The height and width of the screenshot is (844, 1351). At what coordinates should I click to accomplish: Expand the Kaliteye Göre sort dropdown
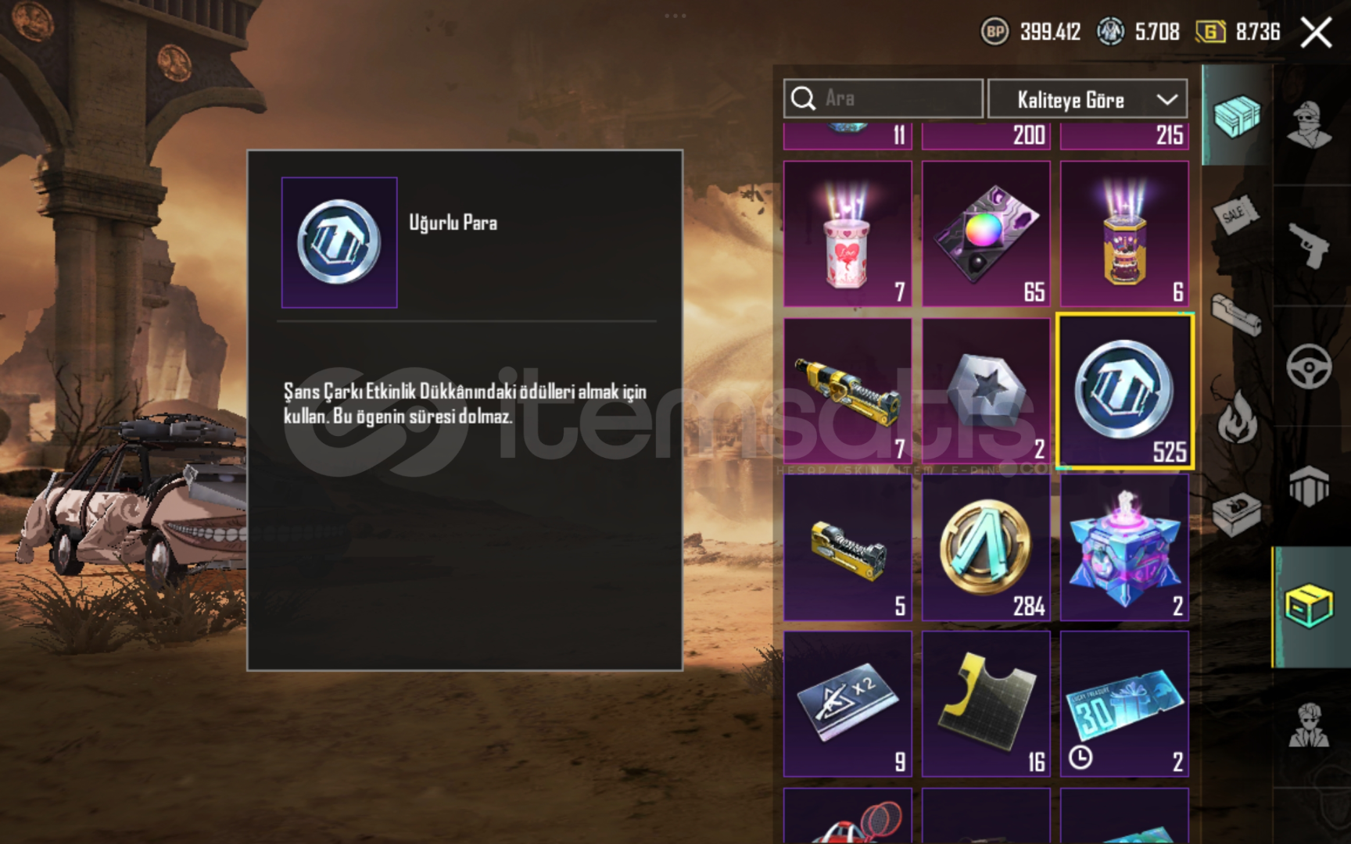(x=1088, y=99)
